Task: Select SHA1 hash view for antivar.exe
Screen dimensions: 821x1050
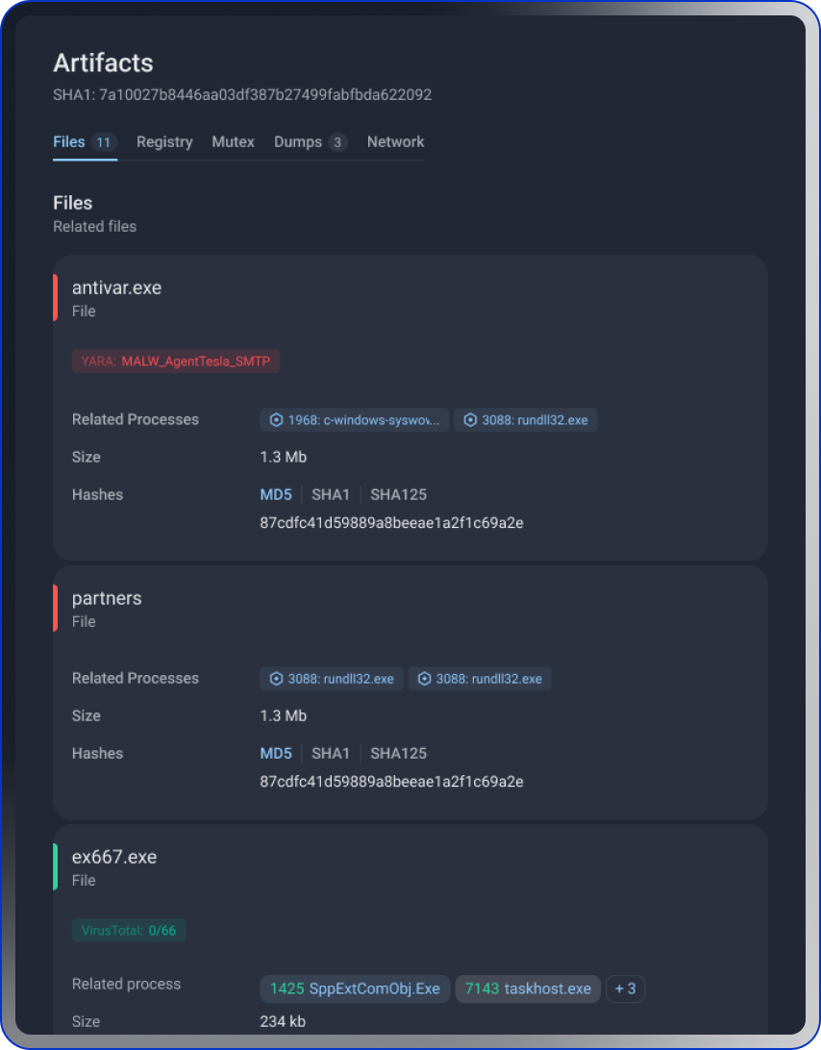Action: pos(331,494)
